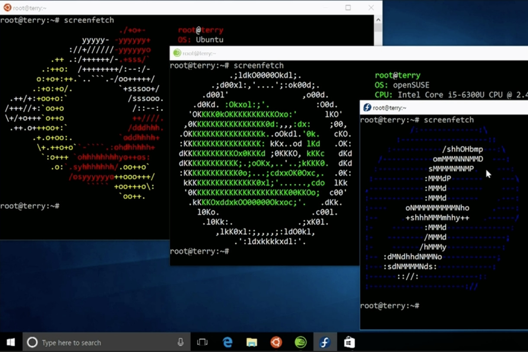Select the Fedora taskbar icon
The height and width of the screenshot is (352, 528).
coord(325,342)
